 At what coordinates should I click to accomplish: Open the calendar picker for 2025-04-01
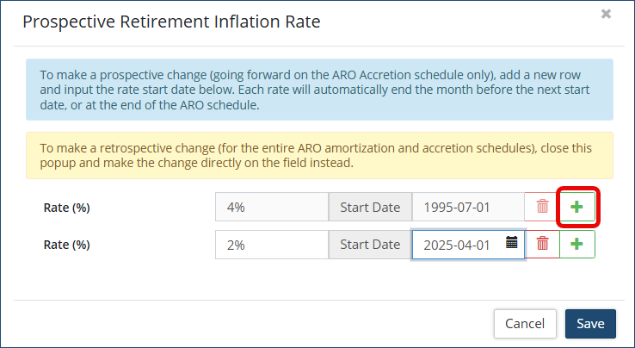pyautogui.click(x=512, y=243)
